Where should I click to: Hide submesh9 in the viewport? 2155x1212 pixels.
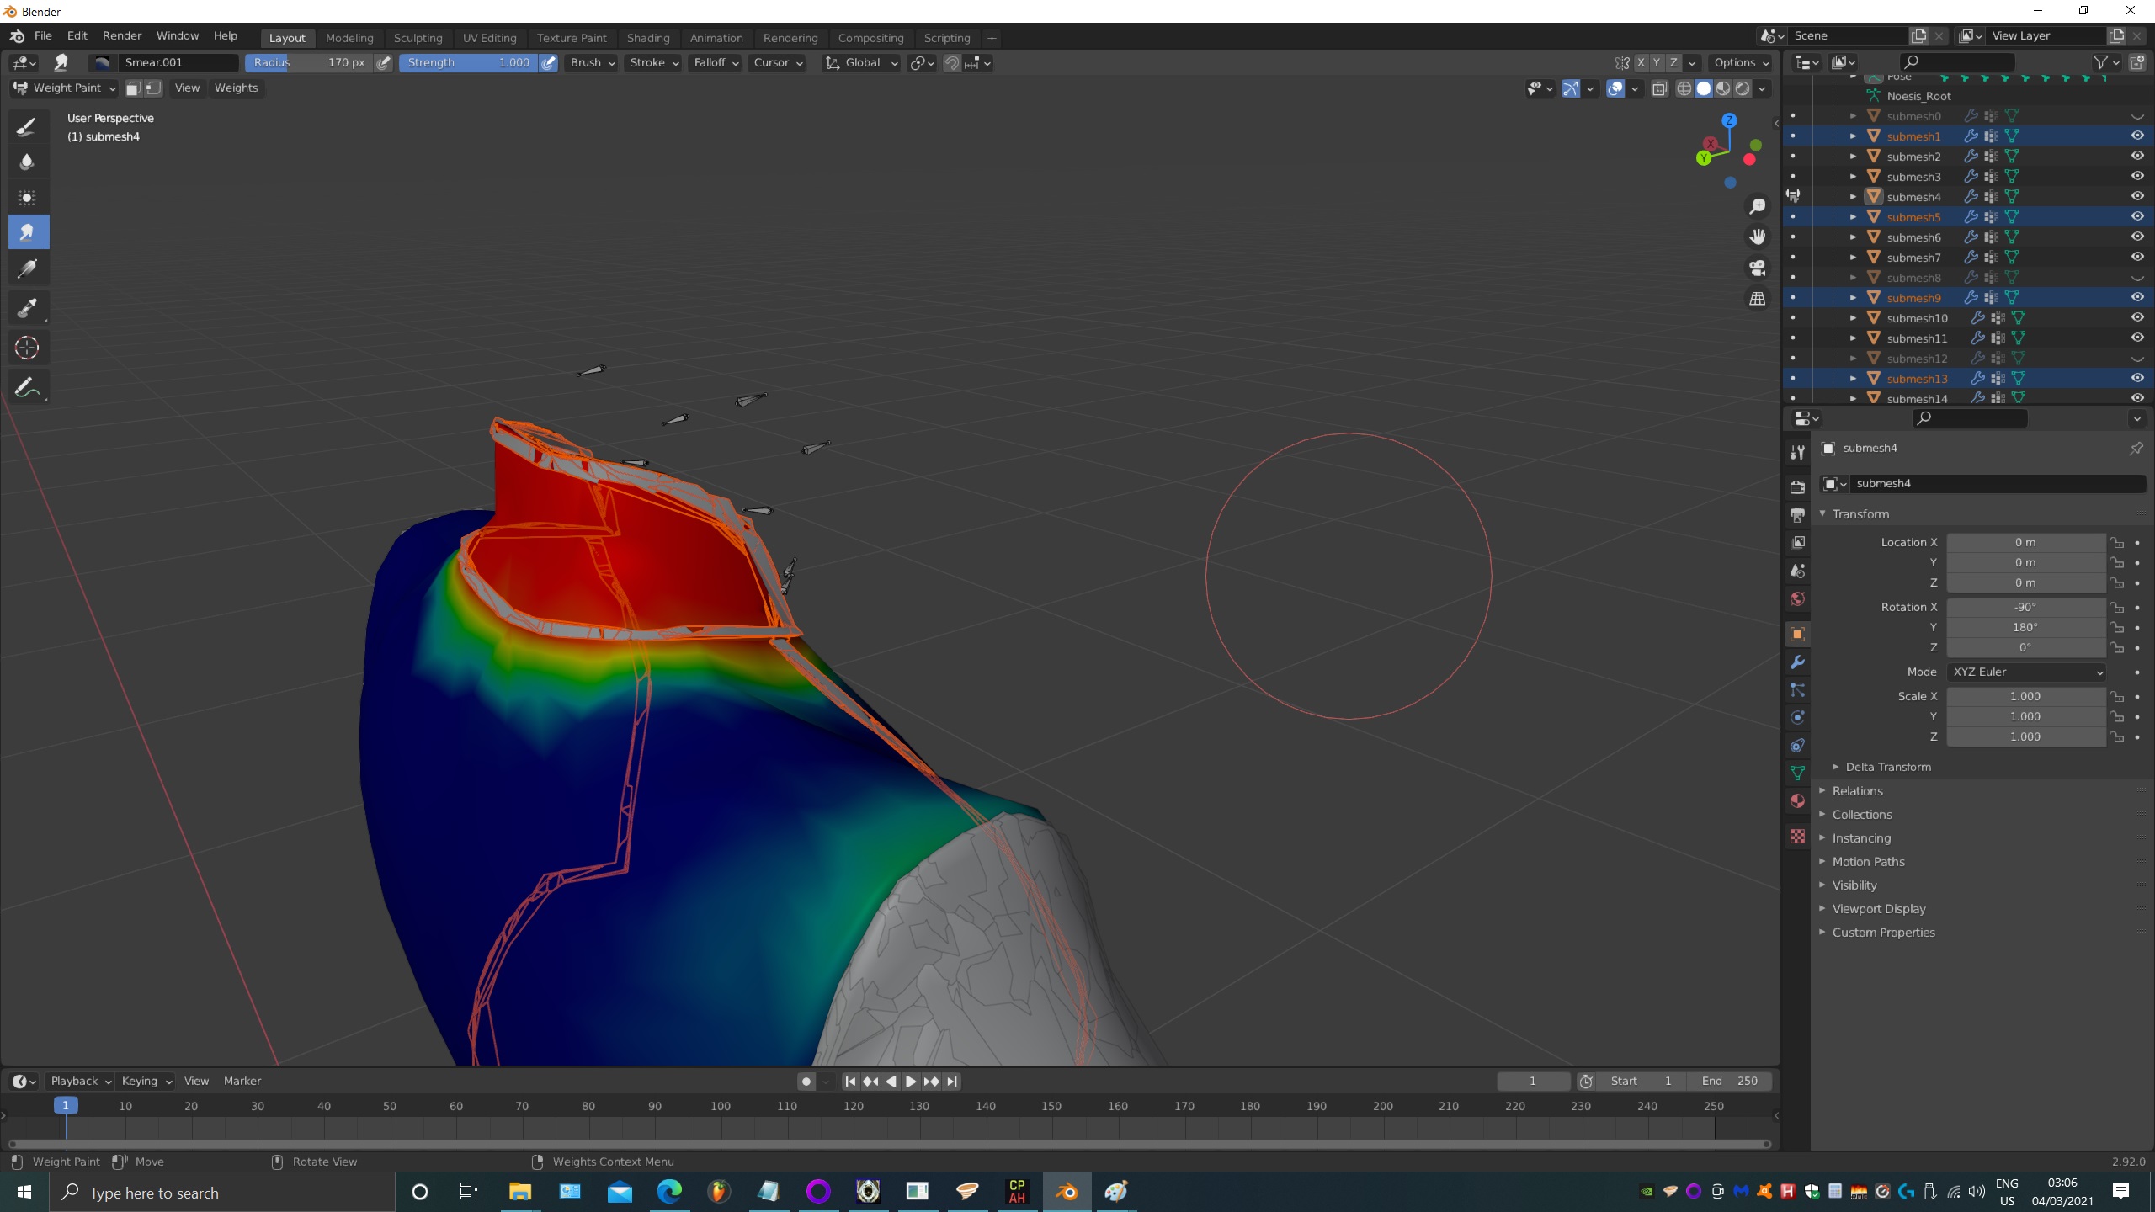[x=2137, y=297]
